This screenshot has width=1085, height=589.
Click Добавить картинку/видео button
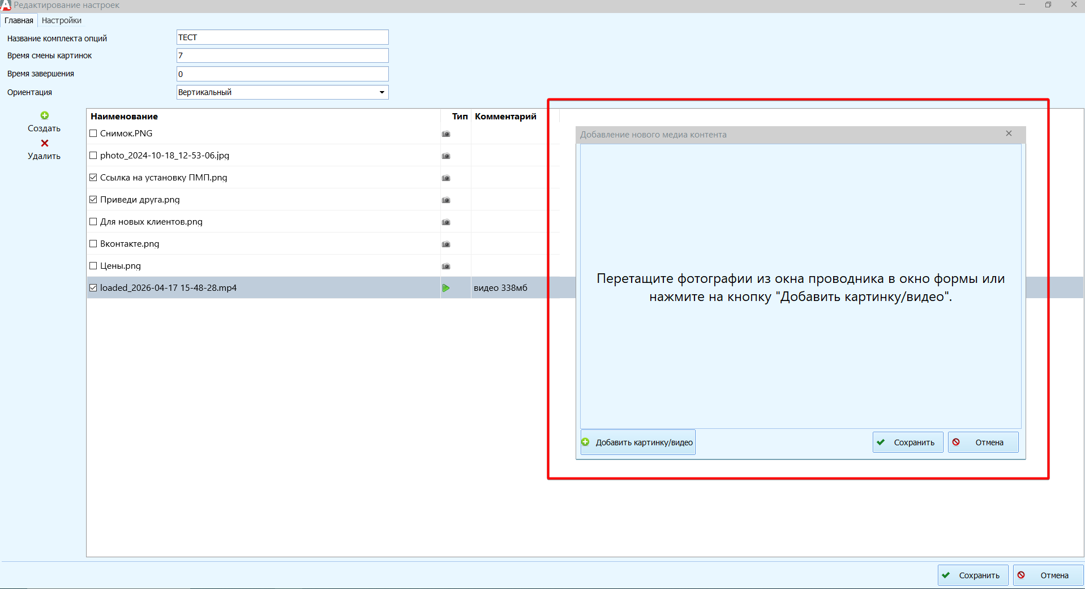click(638, 442)
